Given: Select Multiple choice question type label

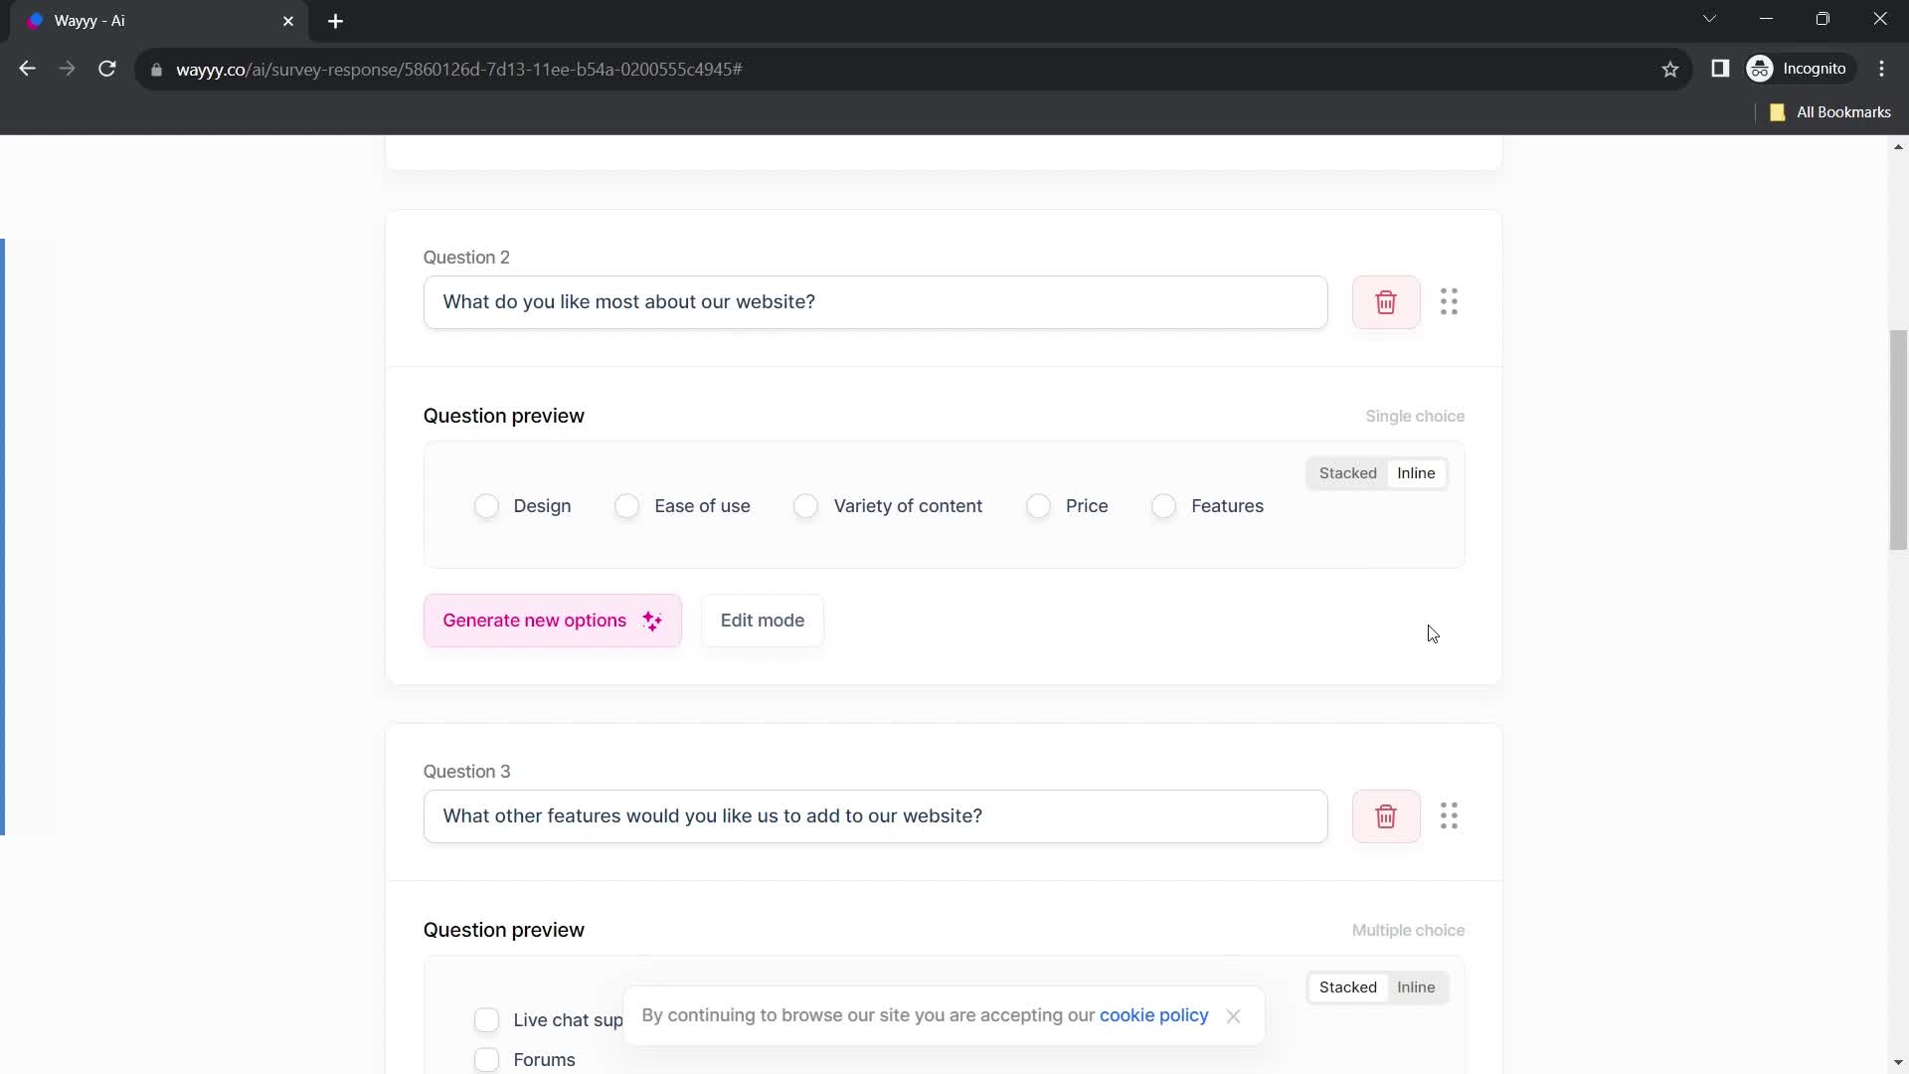Looking at the screenshot, I should tap(1408, 930).
